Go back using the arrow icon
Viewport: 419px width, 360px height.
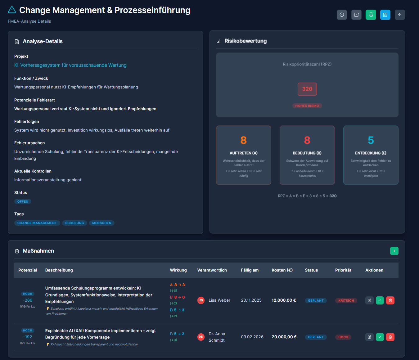[400, 15]
